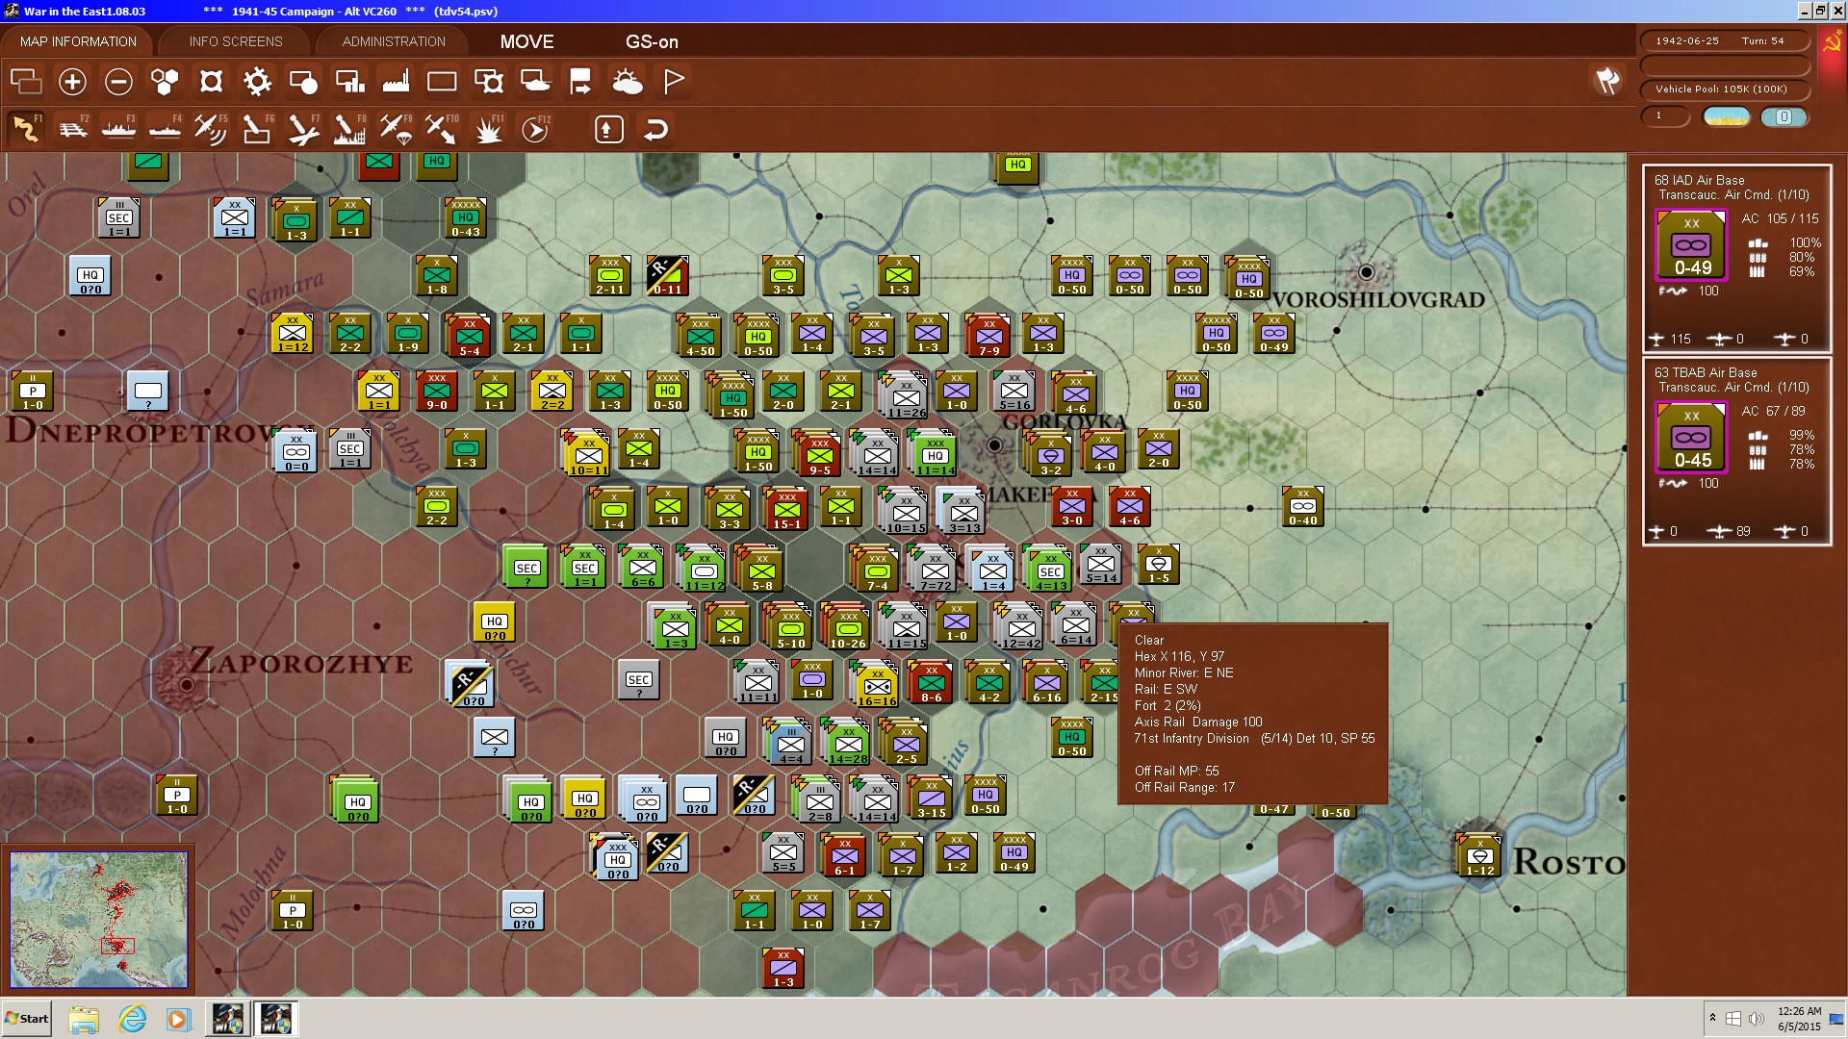This screenshot has width=1848, height=1039.
Task: Click the gear cog icon
Action: pyautogui.click(x=257, y=82)
